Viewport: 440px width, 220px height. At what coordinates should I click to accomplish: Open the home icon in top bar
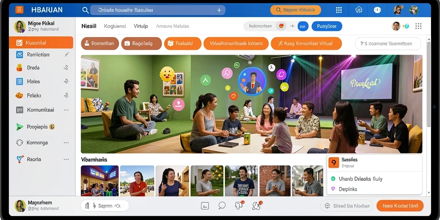[x=359, y=10]
